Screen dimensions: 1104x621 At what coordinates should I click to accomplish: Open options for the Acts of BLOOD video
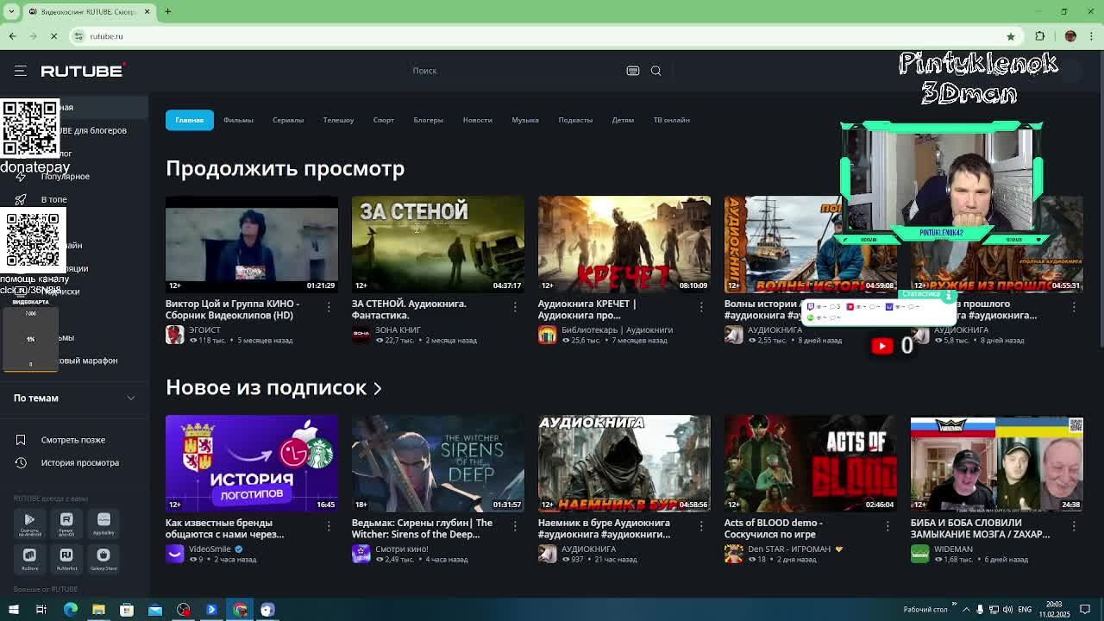click(x=888, y=526)
